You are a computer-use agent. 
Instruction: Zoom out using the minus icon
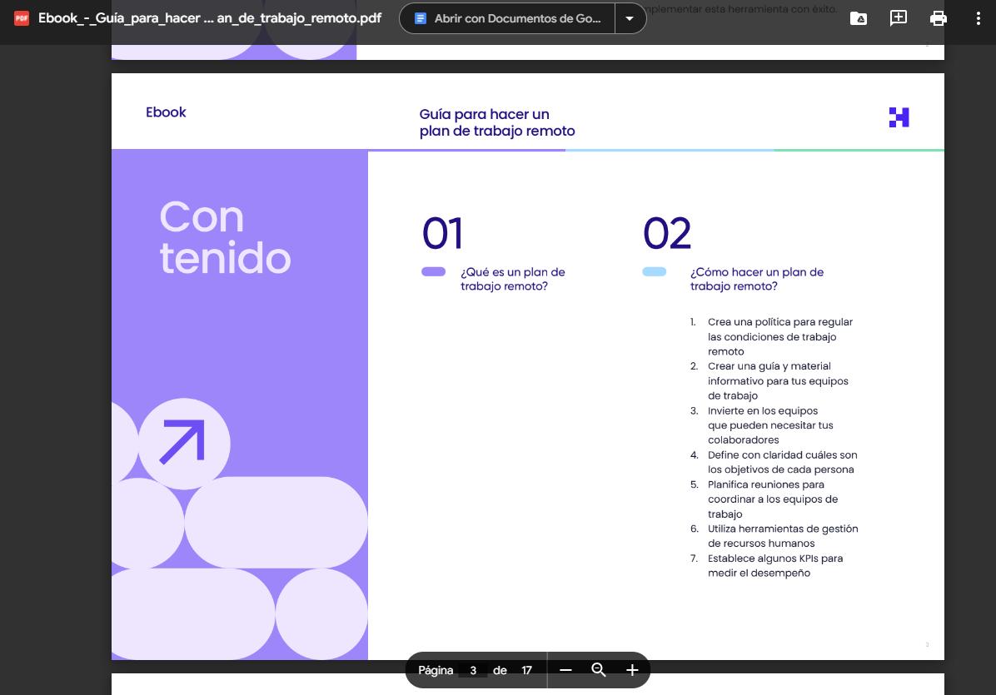click(565, 669)
